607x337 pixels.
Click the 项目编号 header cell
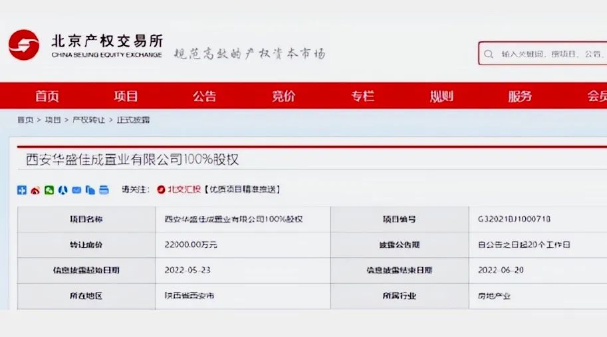point(400,219)
